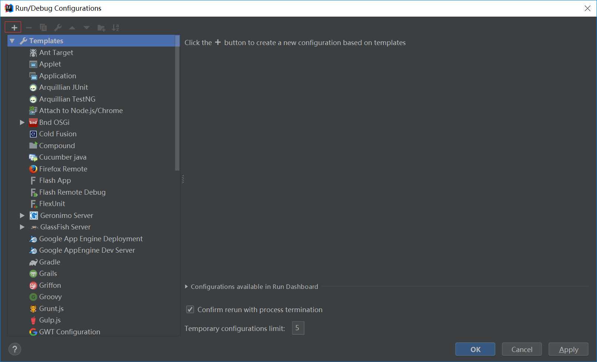Viewport: 597px width, 362px height.
Task: Click the Move Up arrow icon
Action: click(72, 28)
